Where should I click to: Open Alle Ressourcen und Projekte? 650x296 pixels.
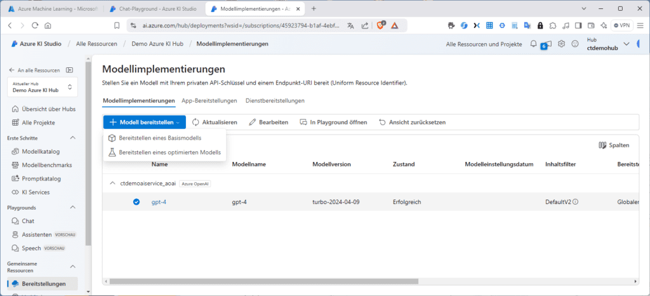point(484,44)
